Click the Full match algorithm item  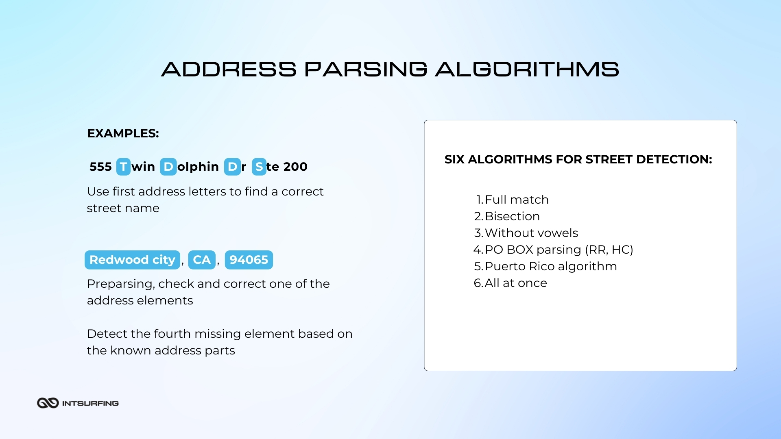[512, 199]
